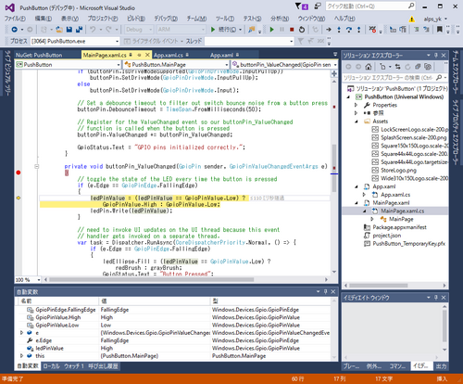The width and height of the screenshot is (463, 384).
Task: Click the Step Out icon
Action: pyautogui.click(x=358, y=30)
